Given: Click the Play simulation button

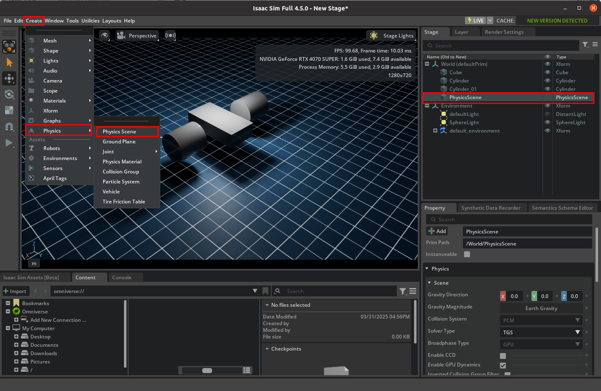Looking at the screenshot, I should [x=9, y=143].
